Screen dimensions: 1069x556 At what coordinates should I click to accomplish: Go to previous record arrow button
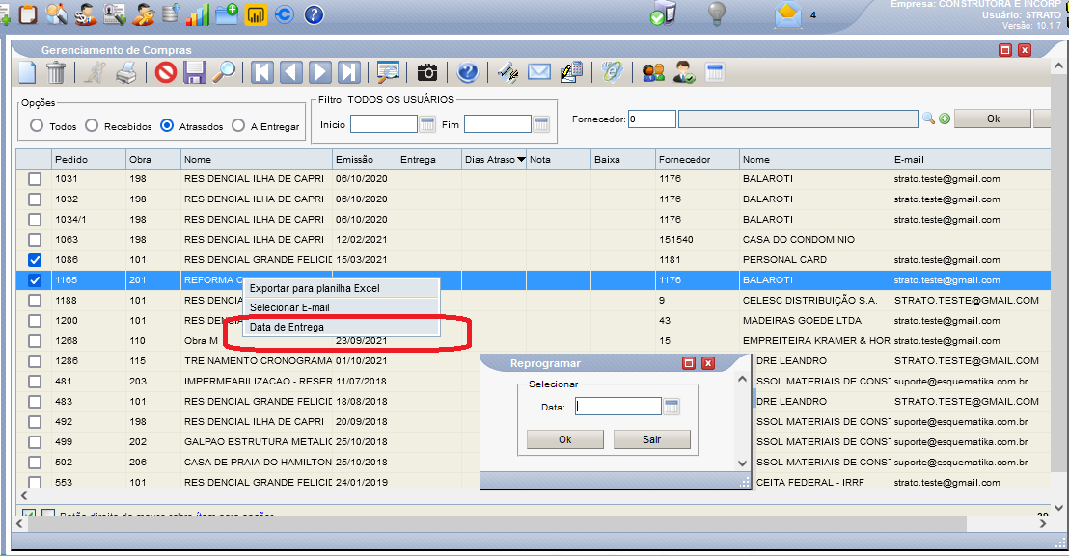click(x=291, y=72)
